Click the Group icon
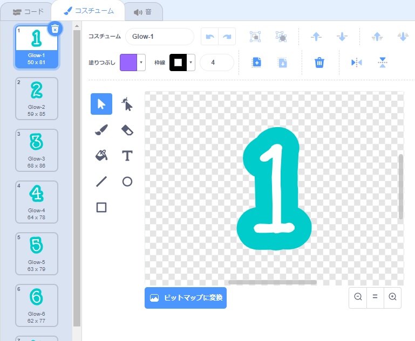Viewport: 415px width, 341px height. (255, 37)
